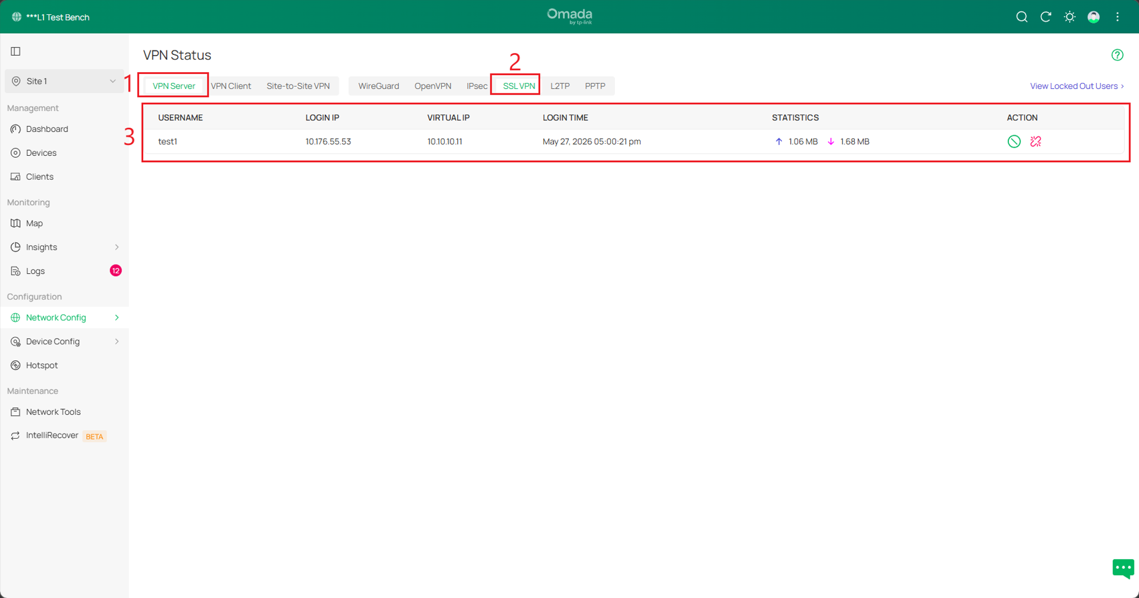Open IntelliRecover in the sidebar

(x=52, y=435)
